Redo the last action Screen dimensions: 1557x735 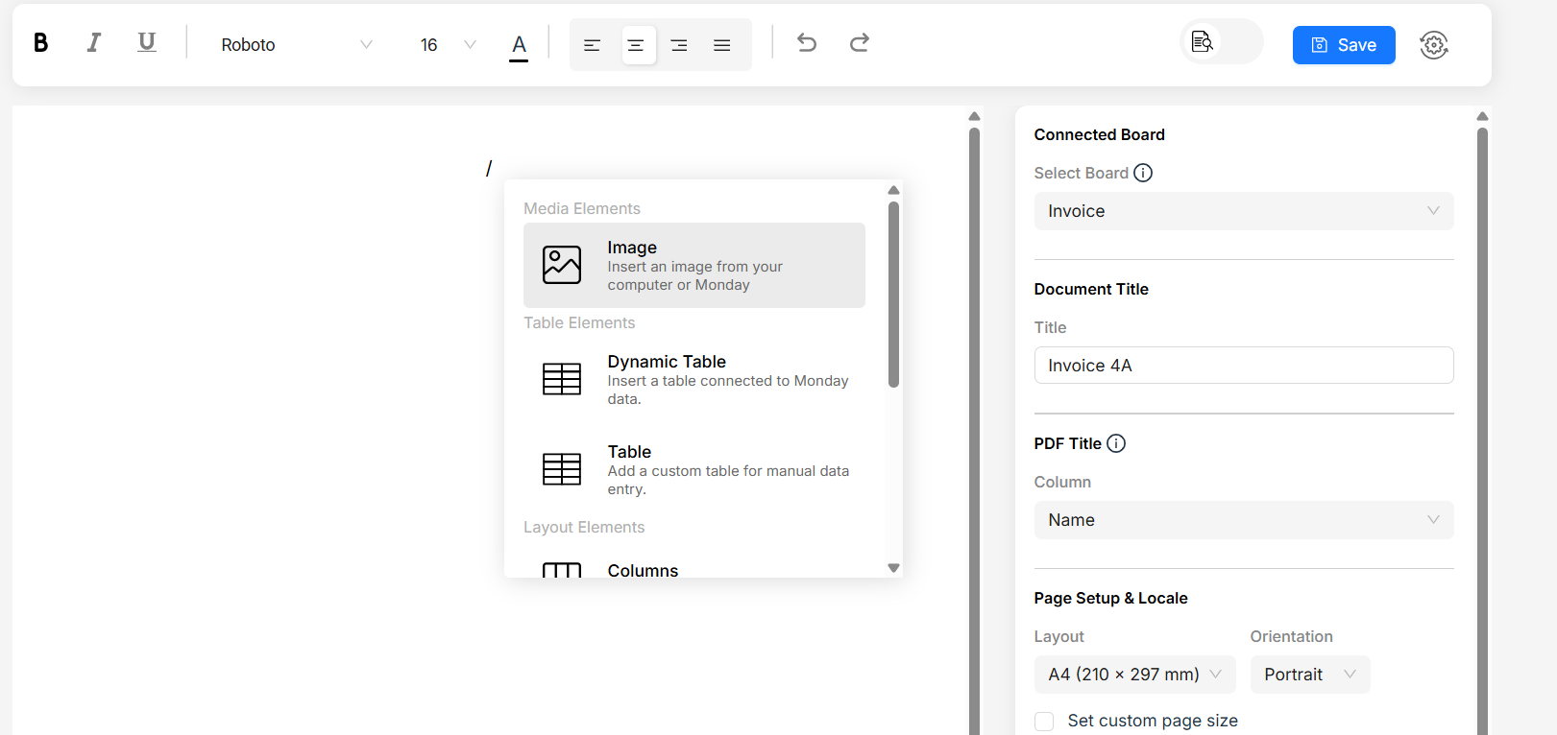[860, 43]
